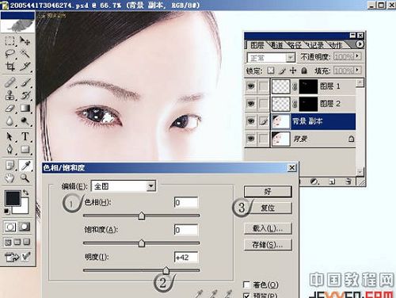The width and height of the screenshot is (396, 298).
Task: Toggle visibility of 背景 副本 layer
Action: click(251, 121)
